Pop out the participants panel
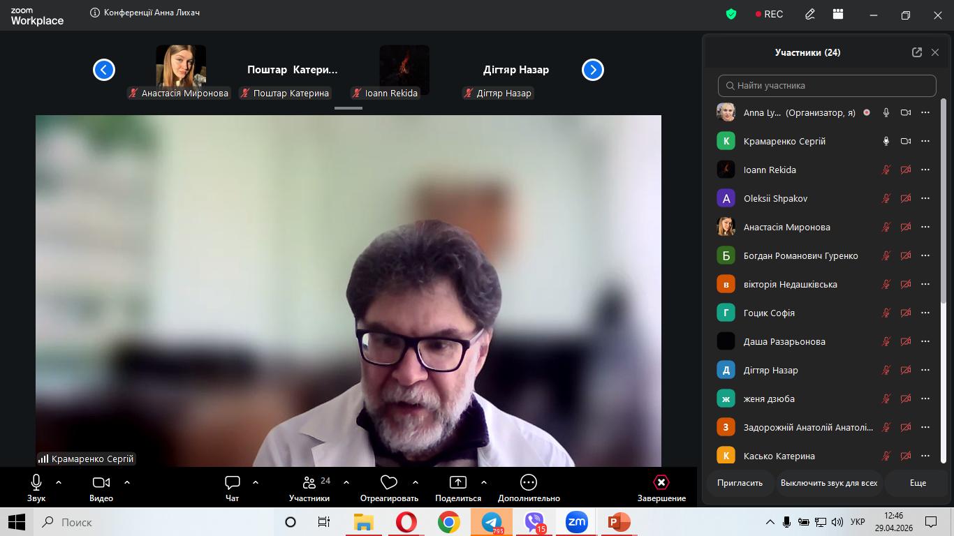This screenshot has height=536, width=954. [x=917, y=52]
